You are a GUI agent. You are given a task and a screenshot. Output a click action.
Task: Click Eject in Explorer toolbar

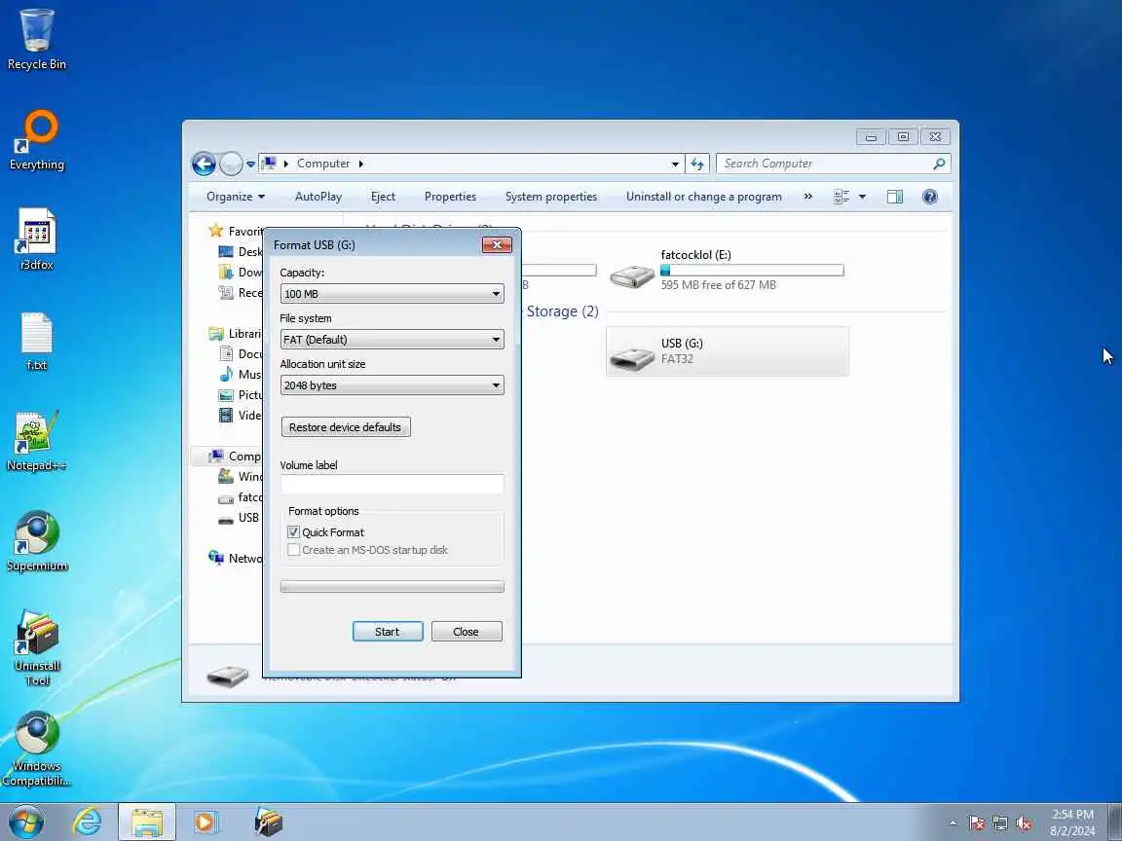pos(383,197)
